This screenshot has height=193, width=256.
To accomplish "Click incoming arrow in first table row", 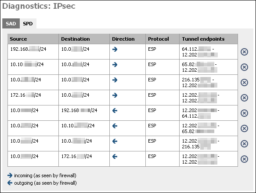I will point(115,49).
